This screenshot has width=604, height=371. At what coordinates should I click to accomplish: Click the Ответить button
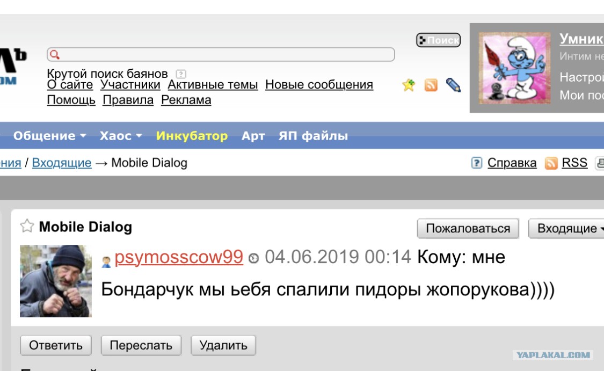coord(56,345)
